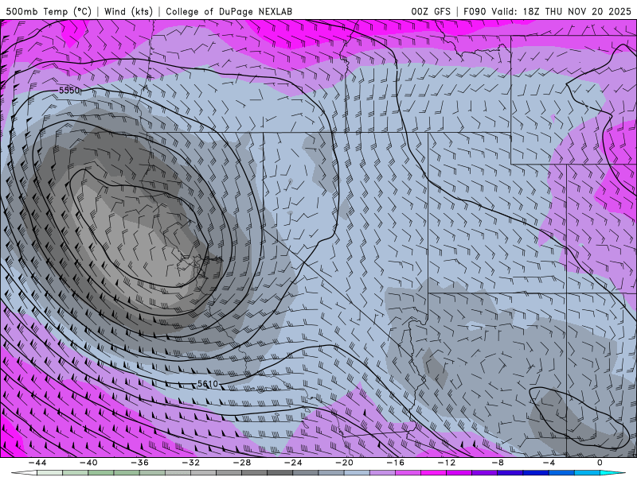Click 'Valid: 18Z THU NOV 20 2025' text
The image size is (637, 477).
click(x=561, y=11)
